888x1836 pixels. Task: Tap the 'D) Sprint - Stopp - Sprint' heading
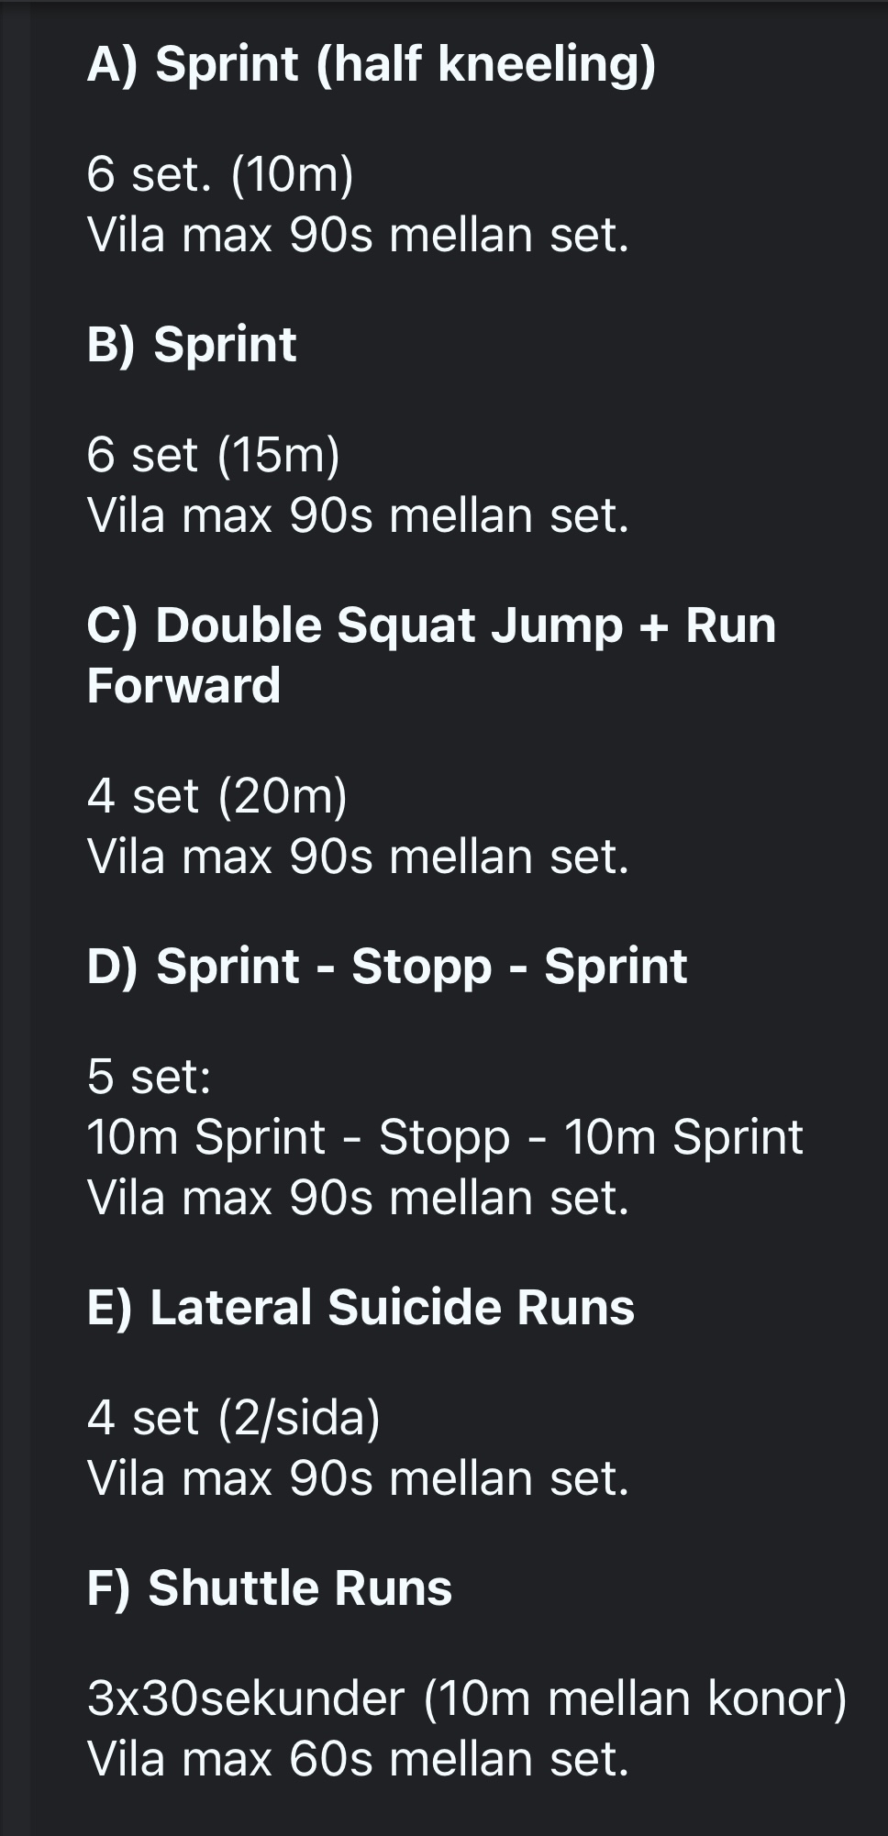[387, 967]
